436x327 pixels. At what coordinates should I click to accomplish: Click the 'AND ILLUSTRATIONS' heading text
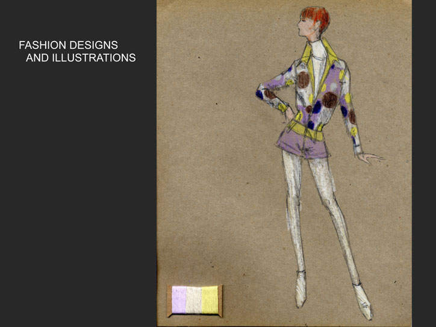pyautogui.click(x=81, y=58)
